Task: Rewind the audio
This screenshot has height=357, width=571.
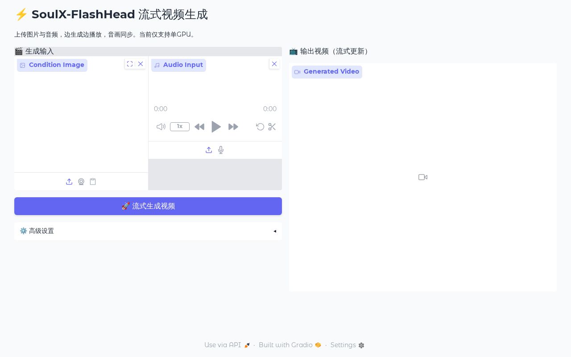Action: pyautogui.click(x=199, y=127)
